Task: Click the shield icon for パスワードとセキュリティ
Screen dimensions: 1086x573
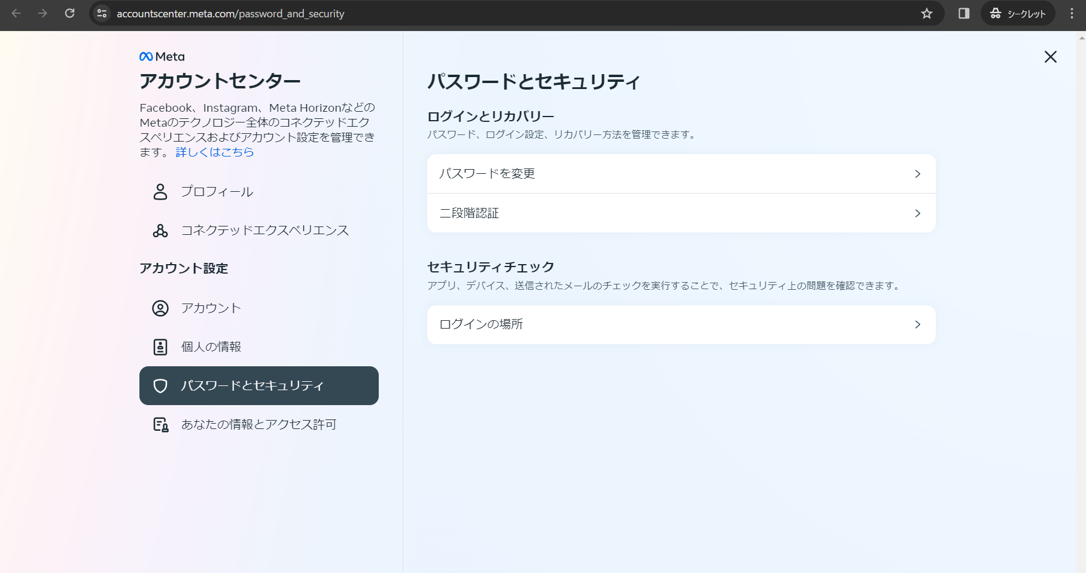Action: tap(160, 386)
